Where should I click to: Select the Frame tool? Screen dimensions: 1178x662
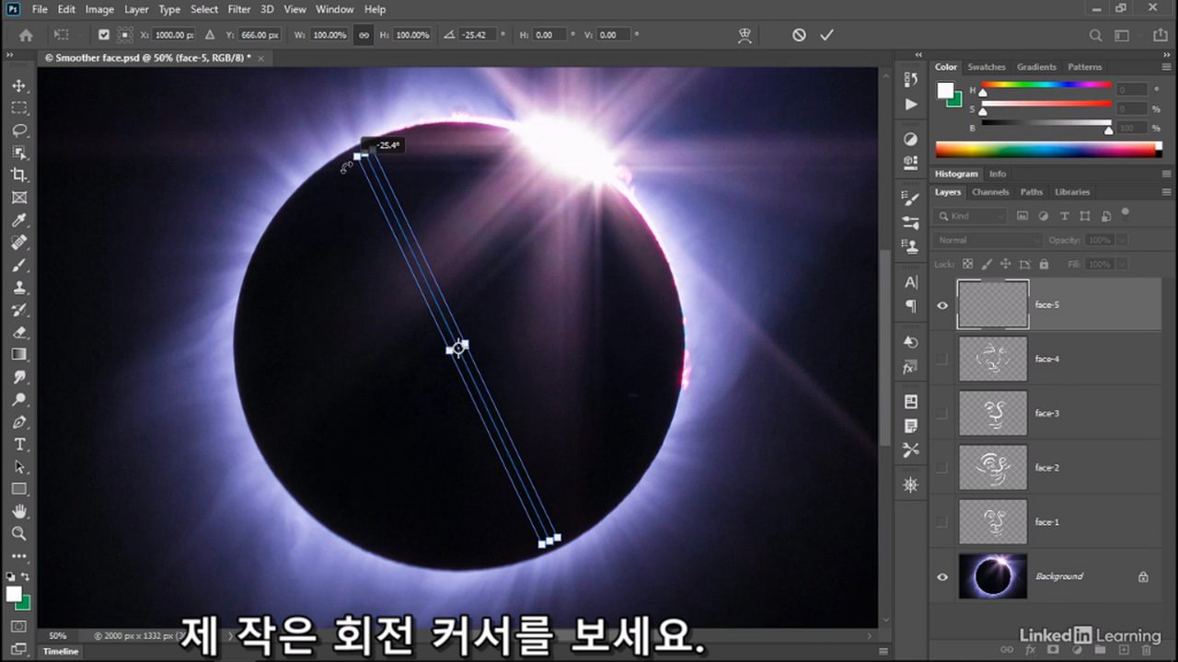tap(18, 198)
